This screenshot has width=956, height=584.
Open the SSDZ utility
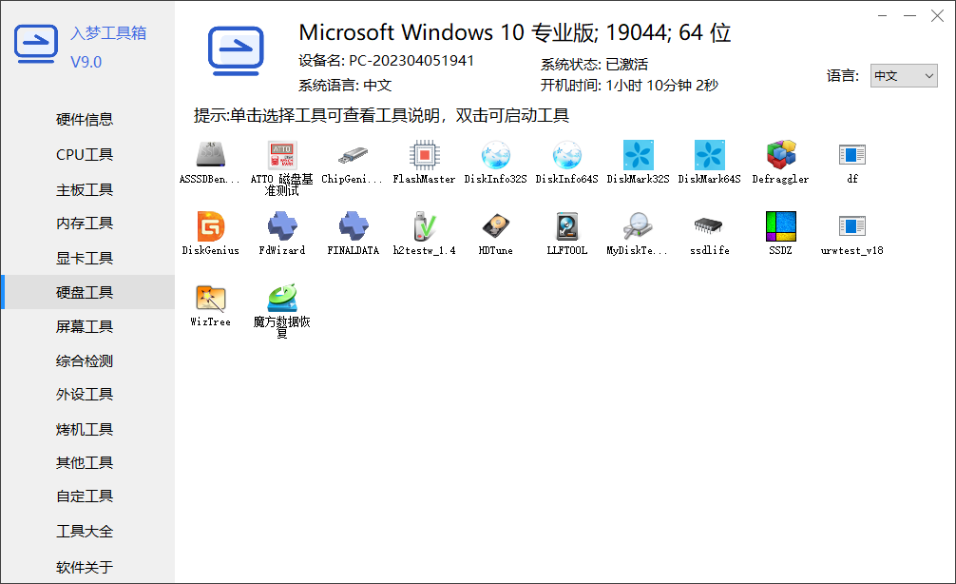click(780, 233)
